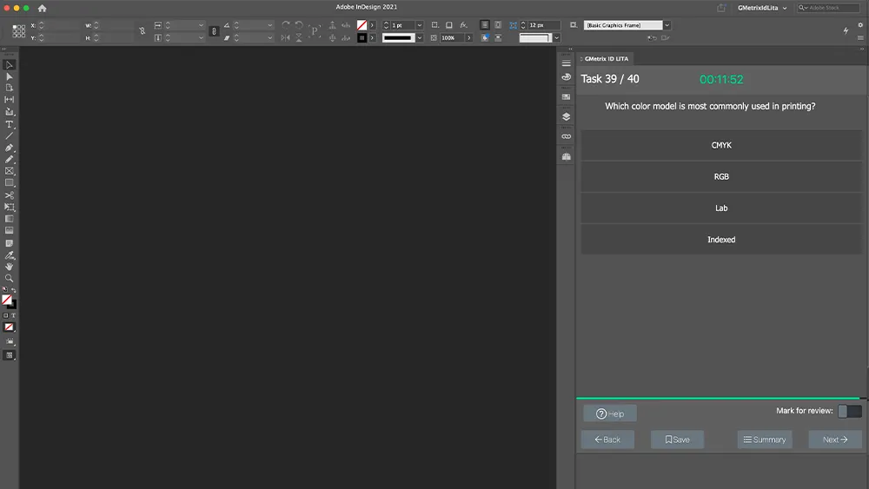Swap fill and stroke arrows
The height and width of the screenshot is (489, 869).
tap(14, 290)
